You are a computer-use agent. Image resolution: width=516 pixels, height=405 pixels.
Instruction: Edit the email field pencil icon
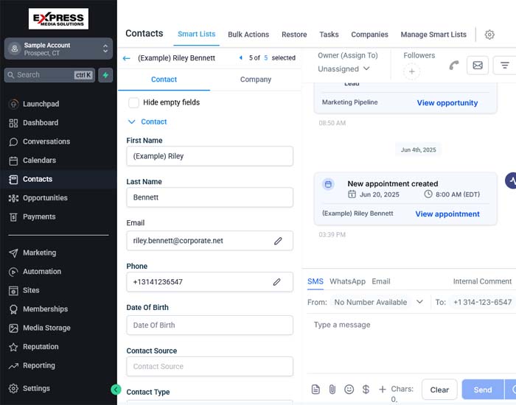tap(278, 241)
